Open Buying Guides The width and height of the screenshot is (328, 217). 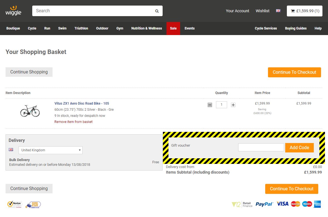[x=295, y=28]
